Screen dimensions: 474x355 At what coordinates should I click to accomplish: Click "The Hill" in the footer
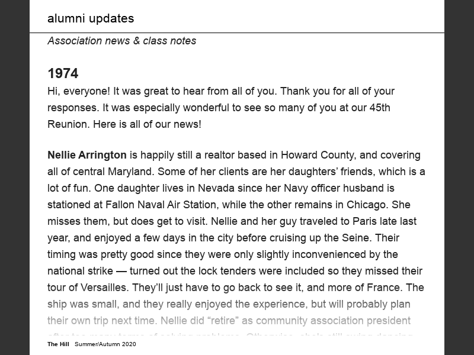58,344
